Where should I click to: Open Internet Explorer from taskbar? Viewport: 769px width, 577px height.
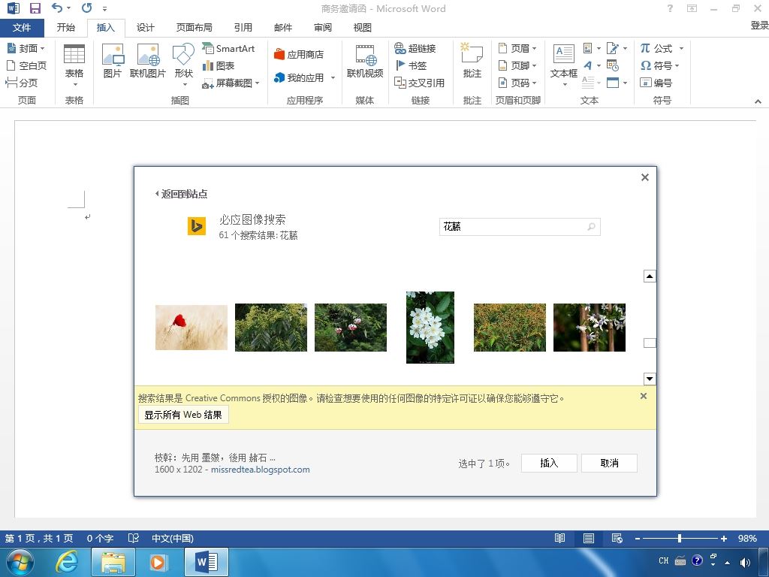tap(67, 562)
